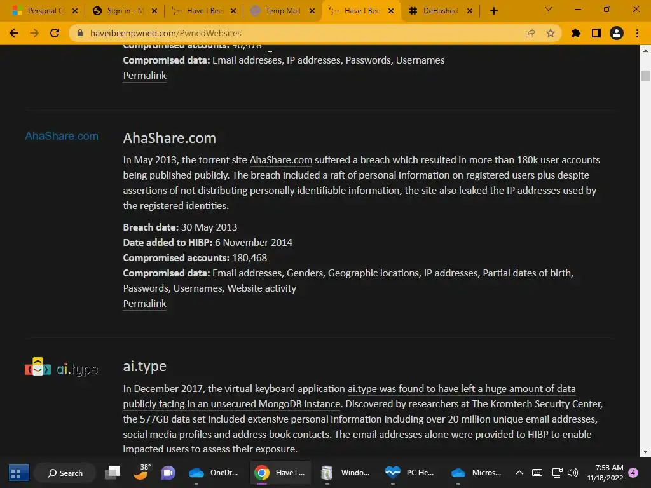Select Date added 6 November 2014
The image size is (651, 488).
208,243
